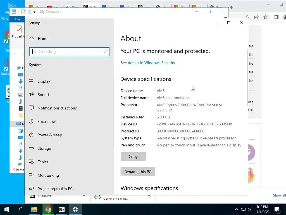Screen dimensions: 286x215
Task: Click the Chrome share page icon
Action: tap(256, 17)
